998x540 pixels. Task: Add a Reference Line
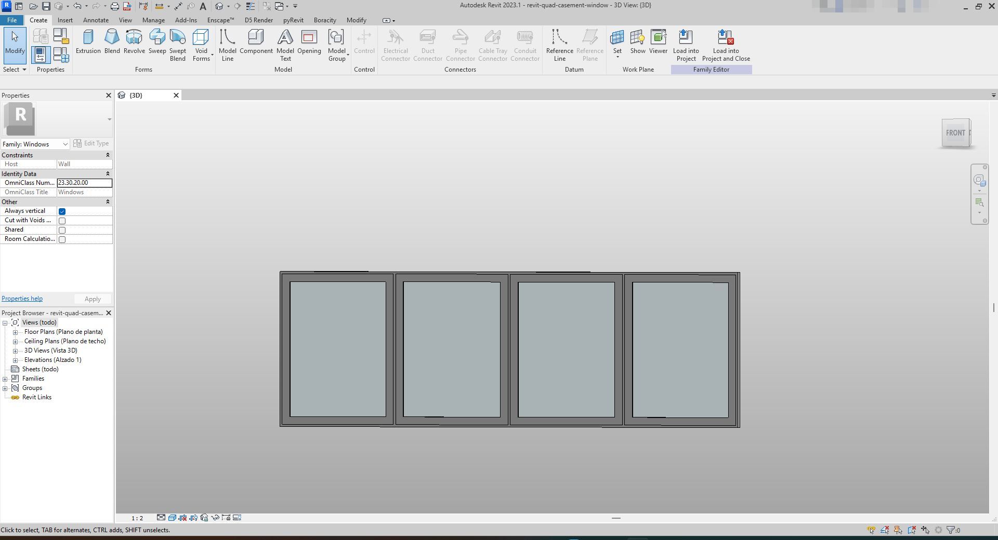(559, 45)
